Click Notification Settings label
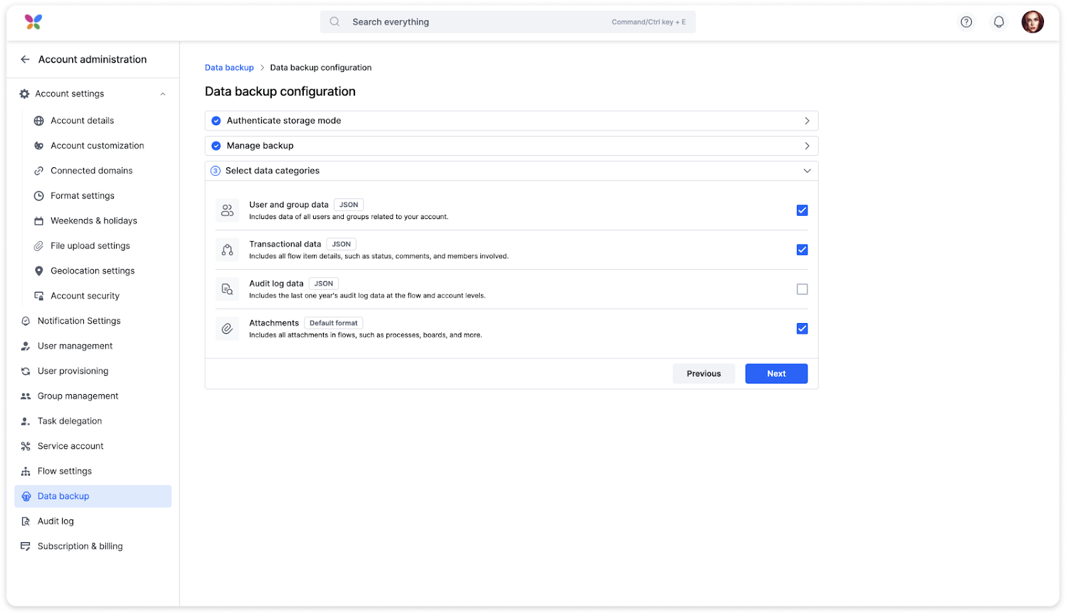 tap(79, 321)
